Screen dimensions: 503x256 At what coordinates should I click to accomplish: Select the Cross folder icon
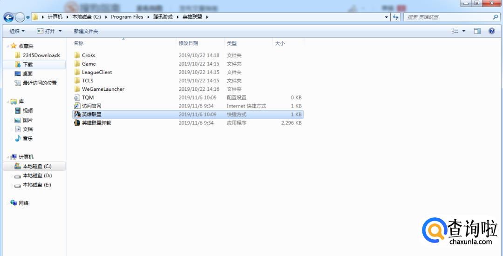pos(77,55)
